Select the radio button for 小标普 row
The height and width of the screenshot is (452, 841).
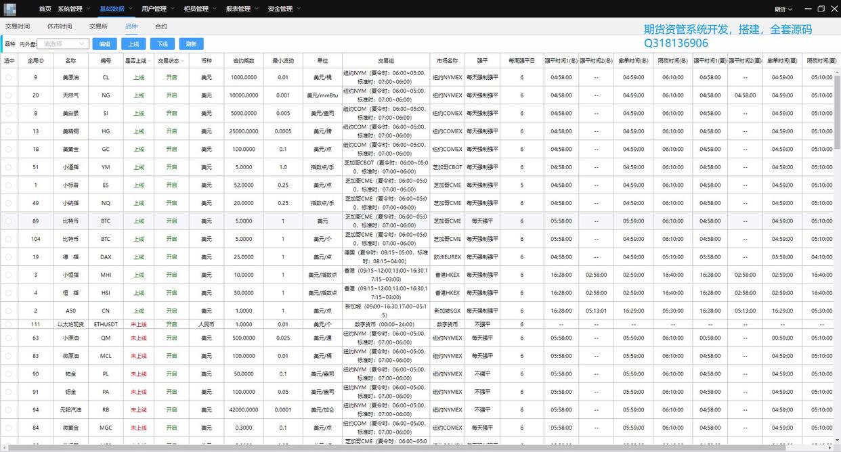pos(9,185)
